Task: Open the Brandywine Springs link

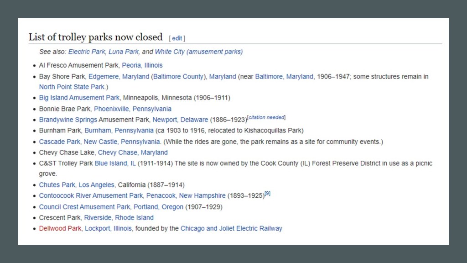Action: [x=68, y=120]
